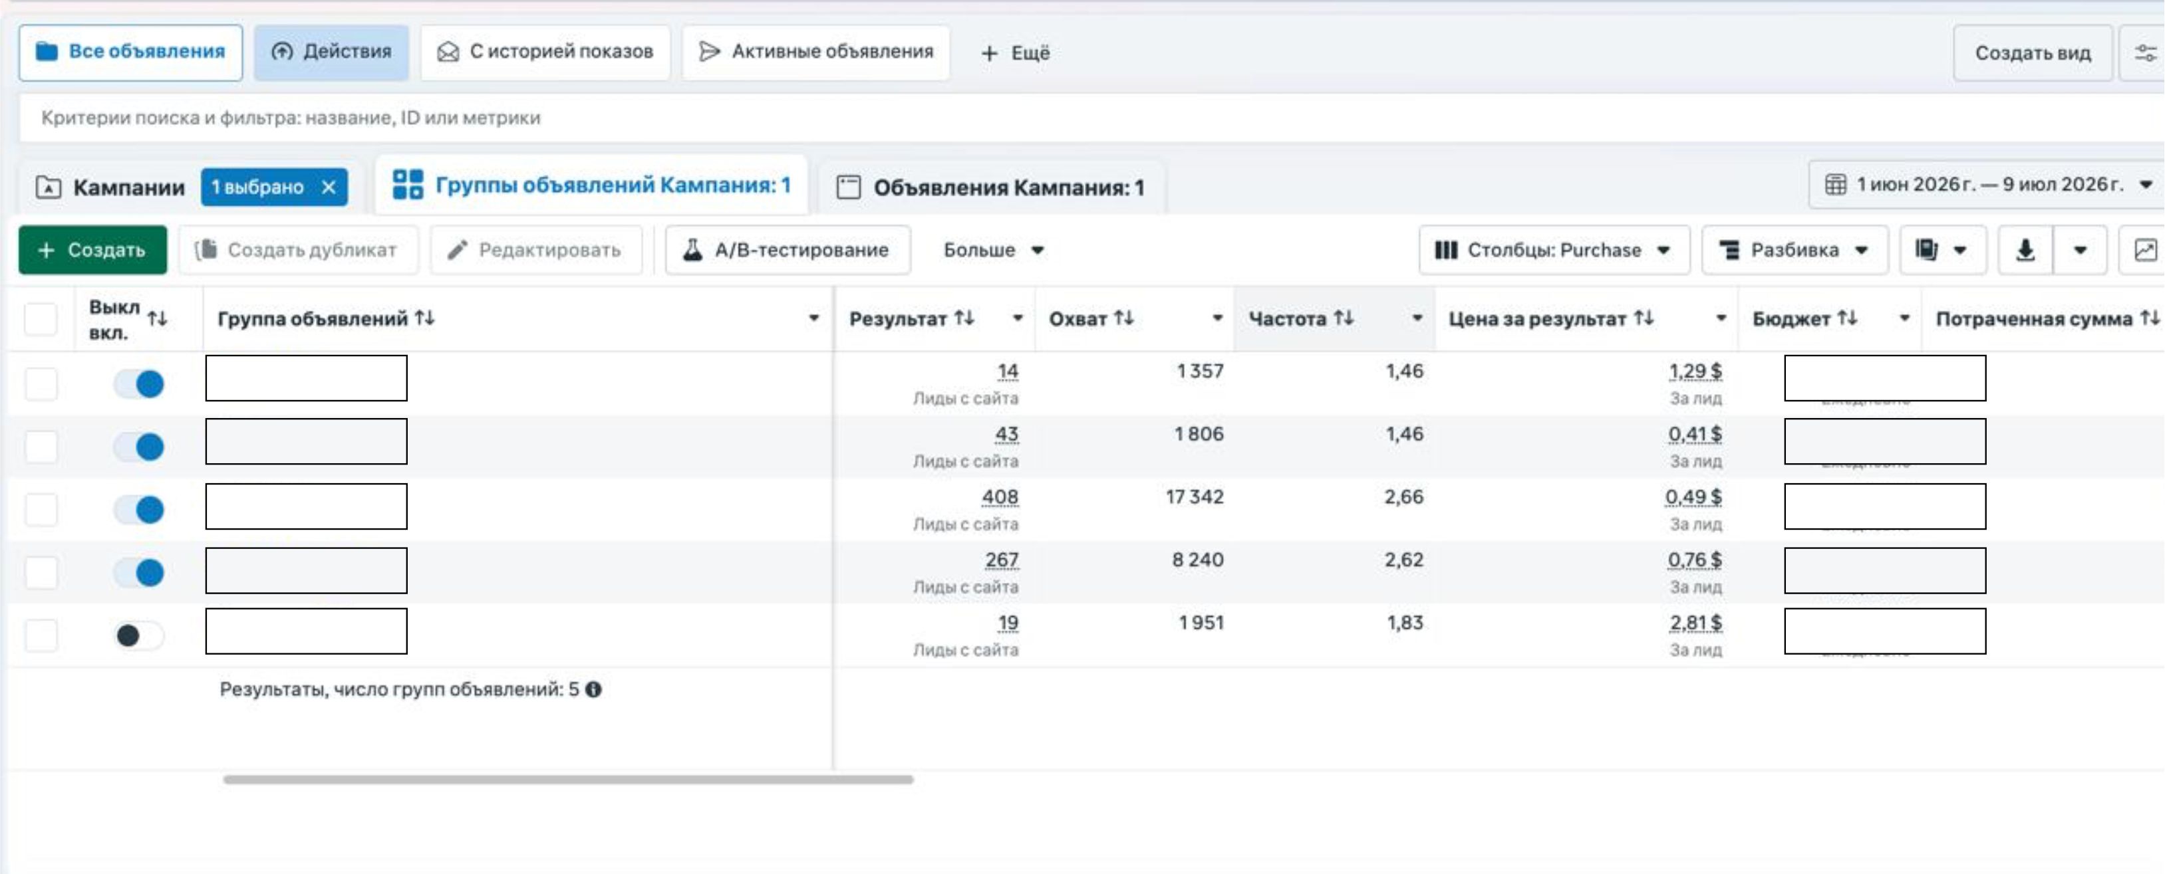Image resolution: width=2165 pixels, height=874 pixels.
Task: Click the reach value 17 342
Action: 1195,497
